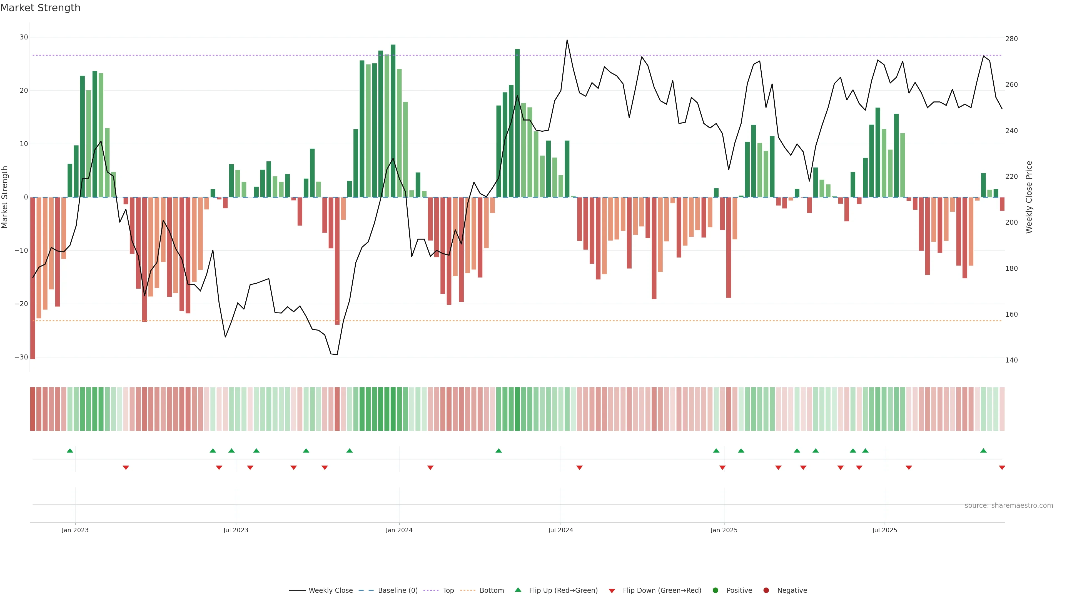Image resolution: width=1067 pixels, height=600 pixels.
Task: Click the red Flip Down triangle legend icon
Action: [x=611, y=591]
